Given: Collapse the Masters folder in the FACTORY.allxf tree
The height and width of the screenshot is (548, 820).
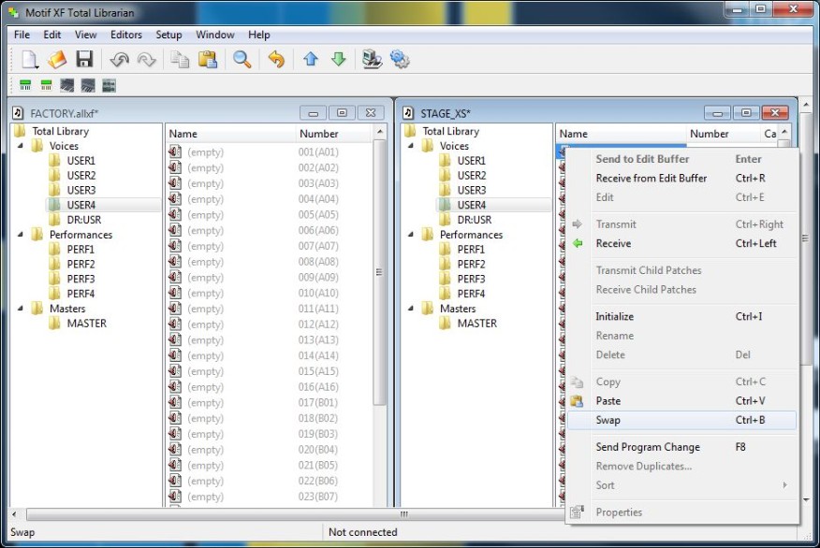Looking at the screenshot, I should coord(21,309).
